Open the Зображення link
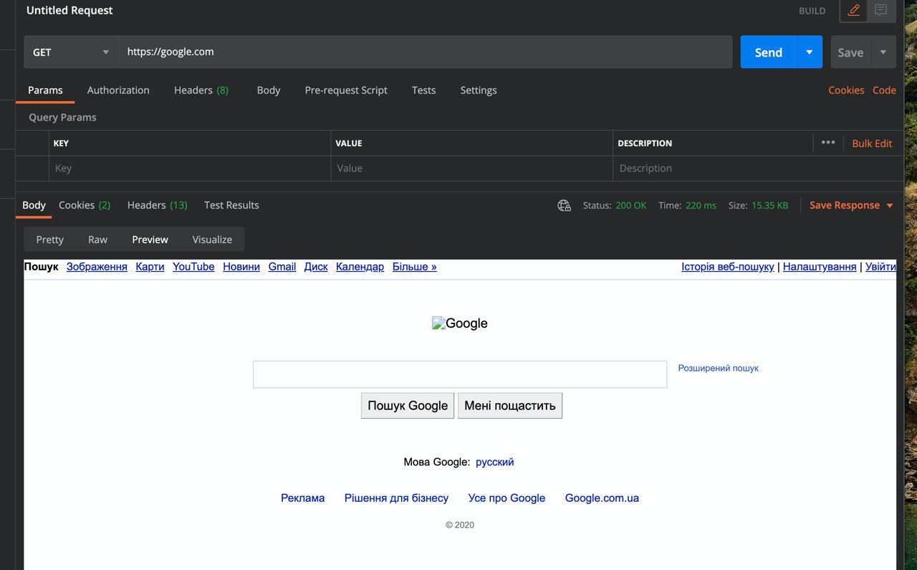917x570 pixels. (x=97, y=267)
